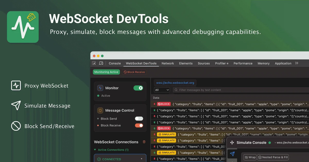
Task: Click the Block Send/Receive prohibition icon
Action: click(x=16, y=126)
